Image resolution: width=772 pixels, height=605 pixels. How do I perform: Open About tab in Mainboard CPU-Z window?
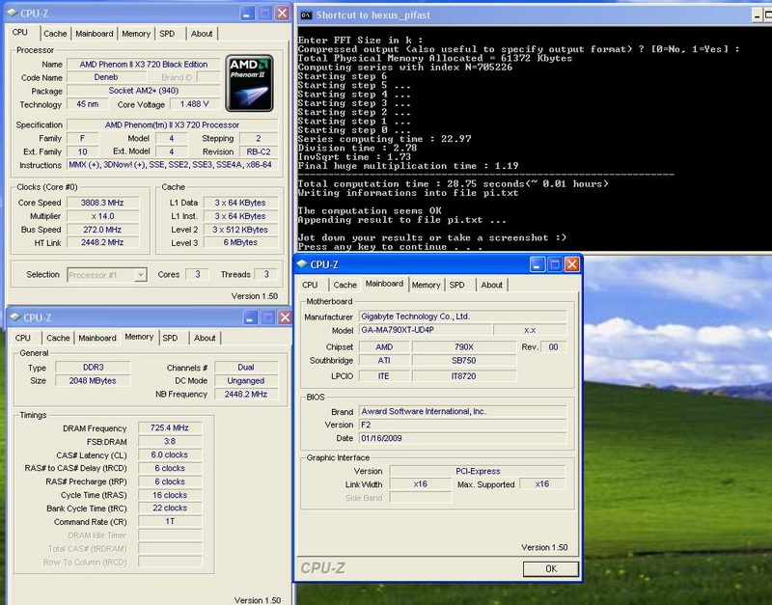(491, 285)
